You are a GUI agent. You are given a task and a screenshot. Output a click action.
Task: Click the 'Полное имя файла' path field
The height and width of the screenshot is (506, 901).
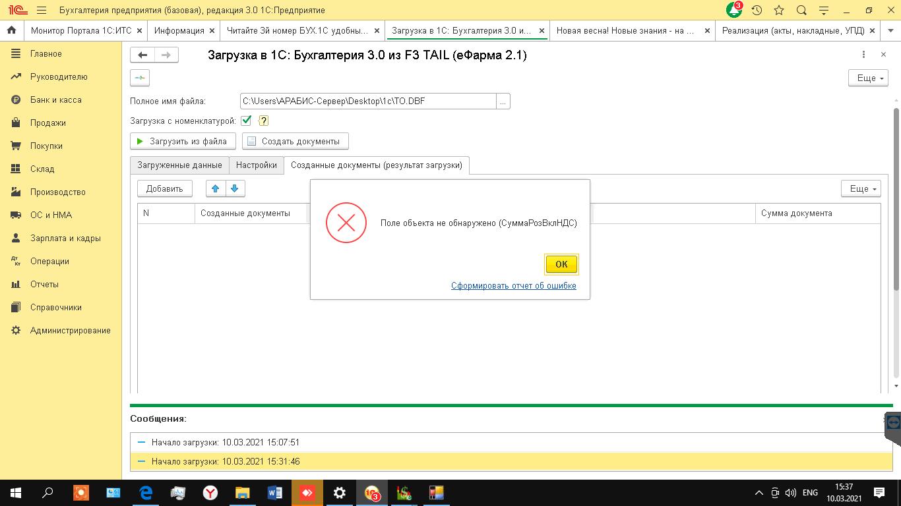coord(368,101)
